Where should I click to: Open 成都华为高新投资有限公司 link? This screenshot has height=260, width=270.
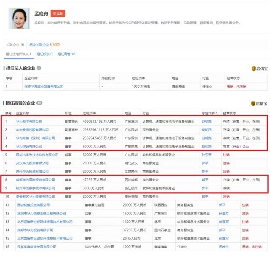tap(35, 180)
